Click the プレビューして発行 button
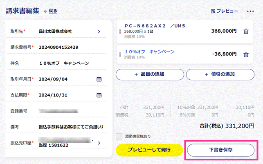Screen dimensions: 263x164 tap(149, 150)
